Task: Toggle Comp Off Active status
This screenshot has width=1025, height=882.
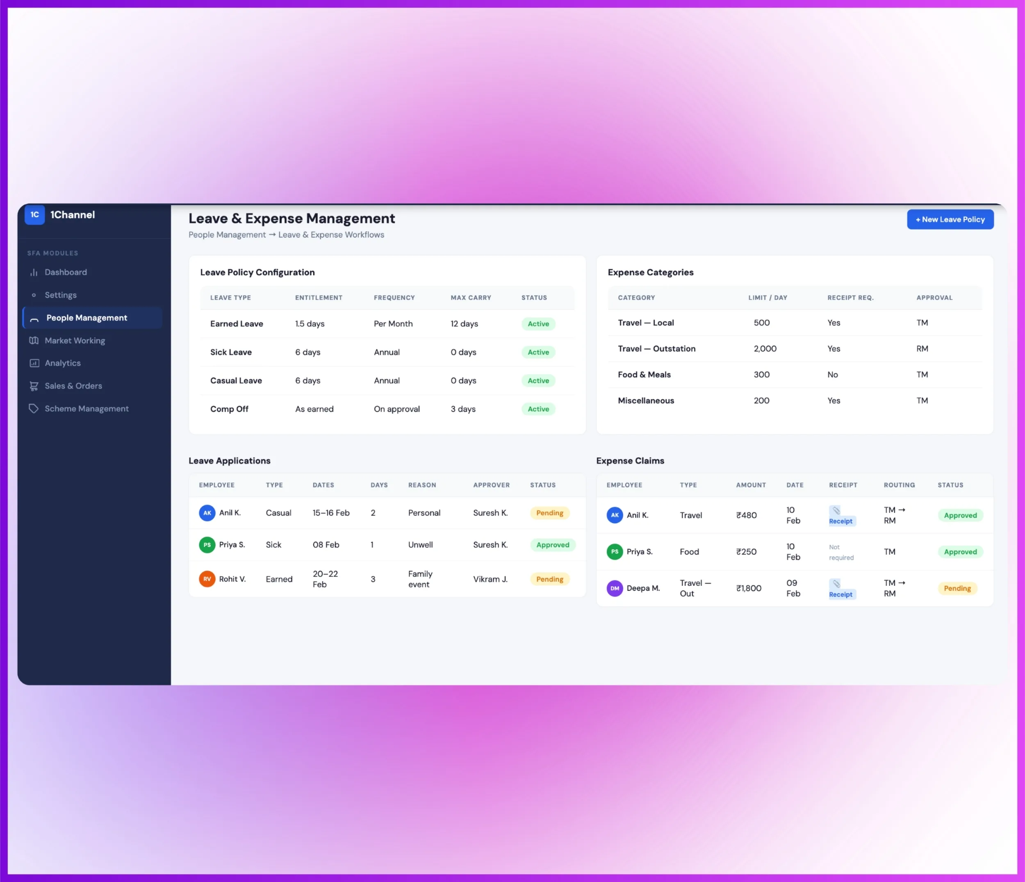Action: pos(538,409)
